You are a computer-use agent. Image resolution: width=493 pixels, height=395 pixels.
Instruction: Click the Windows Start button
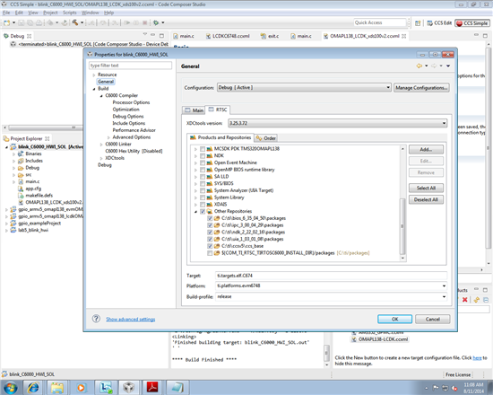[10, 388]
